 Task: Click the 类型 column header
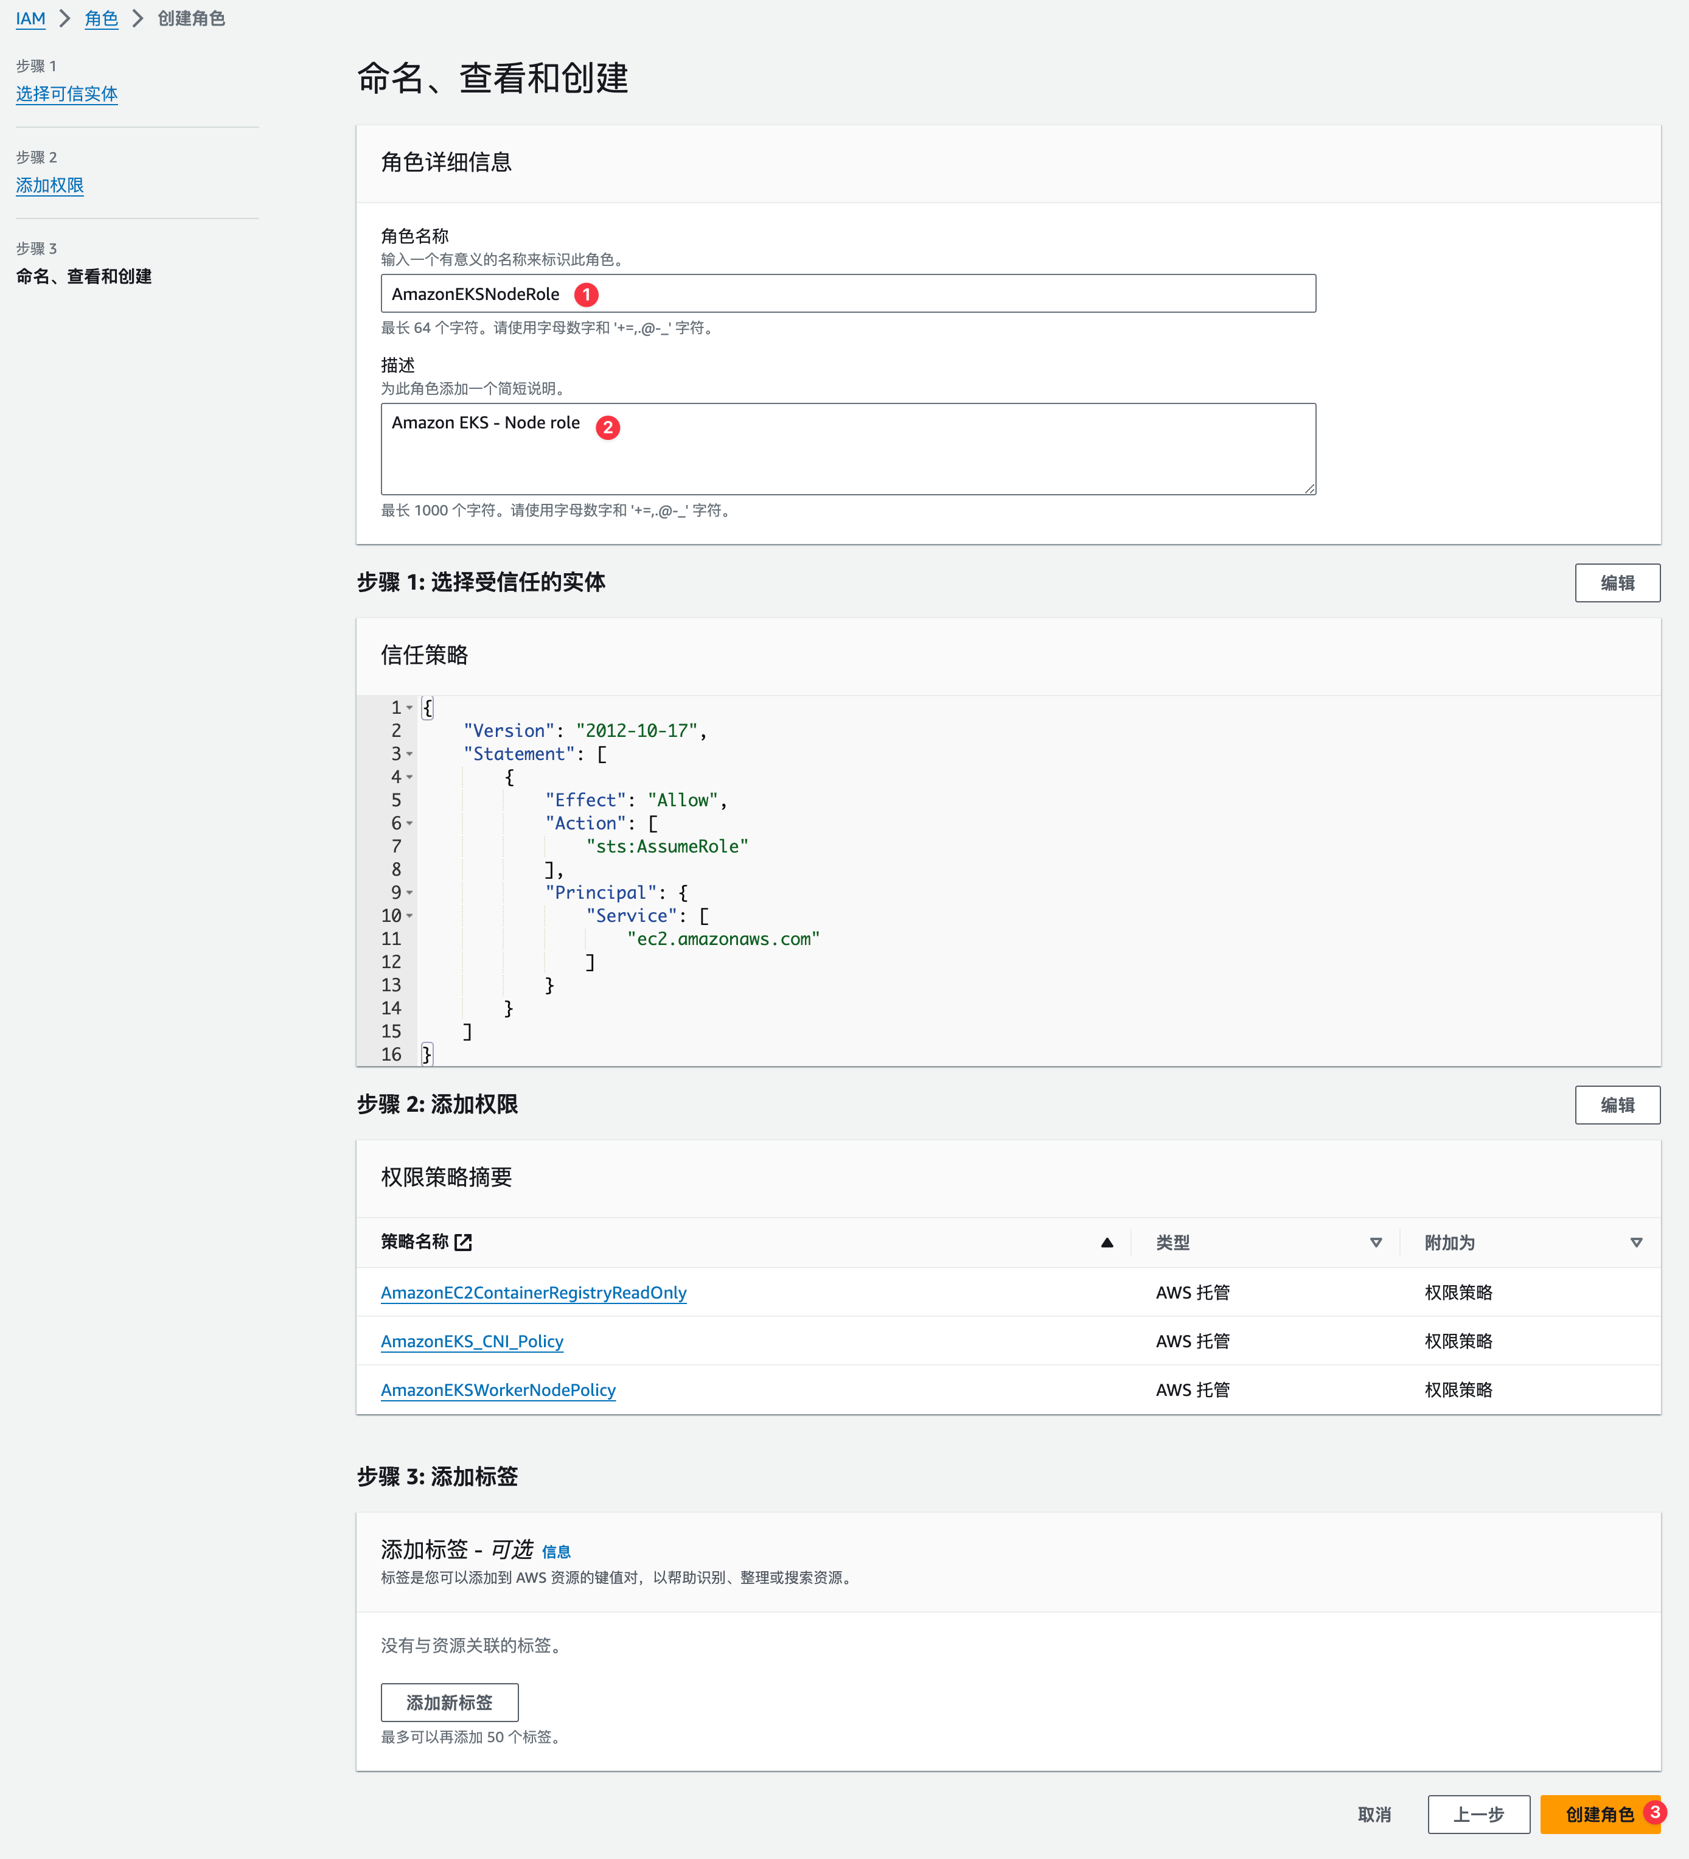[1172, 1243]
